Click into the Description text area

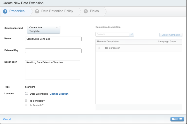(x=53, y=70)
